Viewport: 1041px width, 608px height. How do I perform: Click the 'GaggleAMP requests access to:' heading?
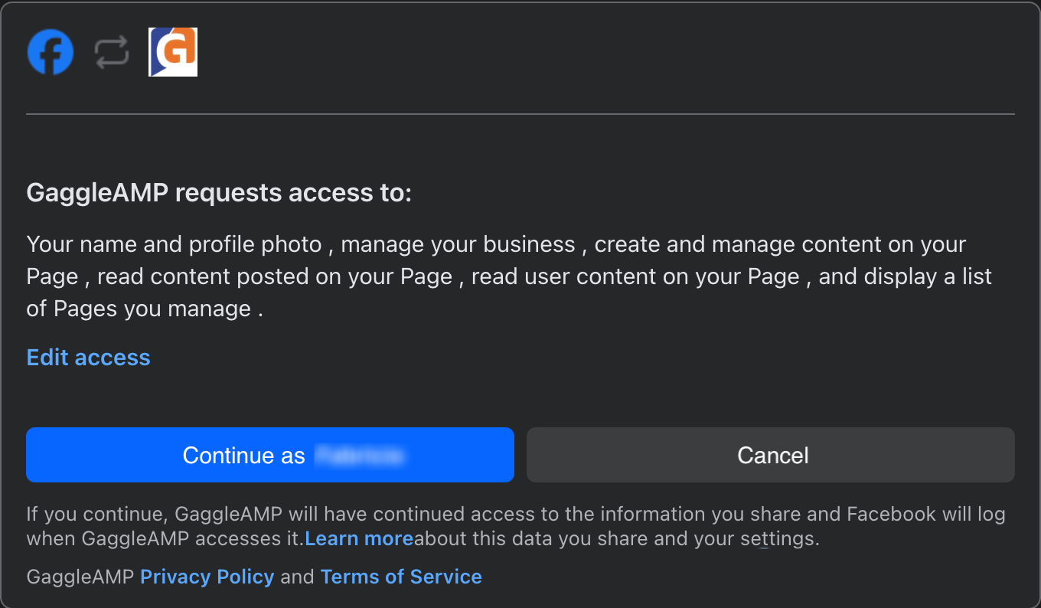[x=219, y=193]
